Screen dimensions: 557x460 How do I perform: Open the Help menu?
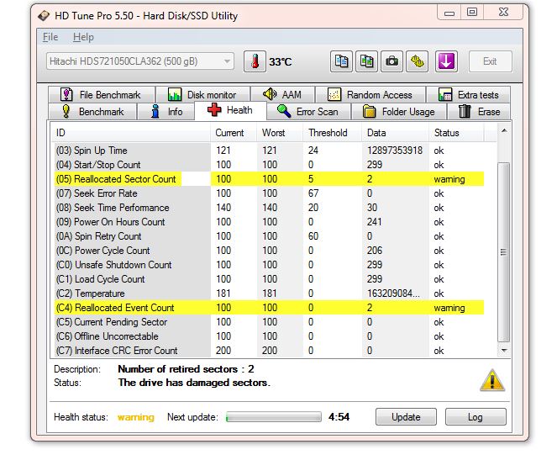83,37
